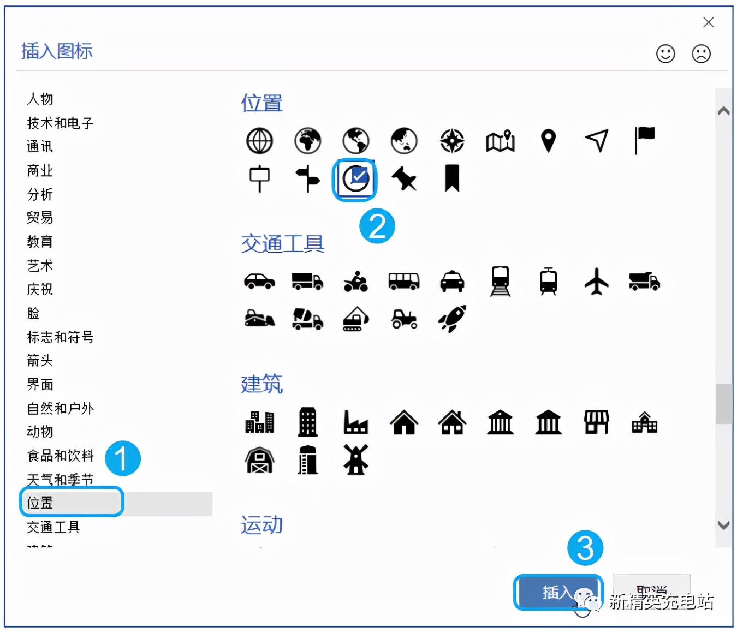The height and width of the screenshot is (633, 737).
Task: Choose the windmill icon under 建筑
Action: pos(355,460)
